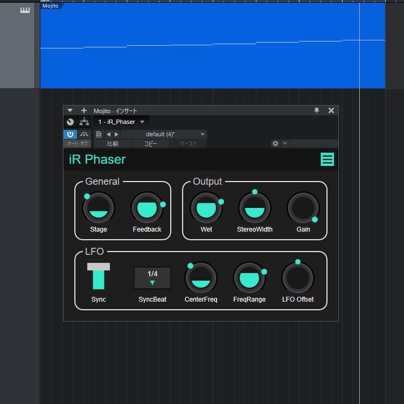Click the CenterFreq knob
Viewport: 404px width, 404px height.
[201, 278]
